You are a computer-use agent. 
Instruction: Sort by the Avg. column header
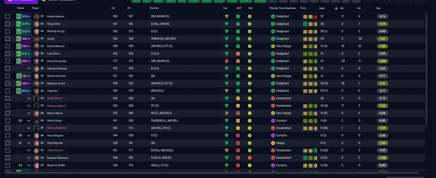coord(378,8)
